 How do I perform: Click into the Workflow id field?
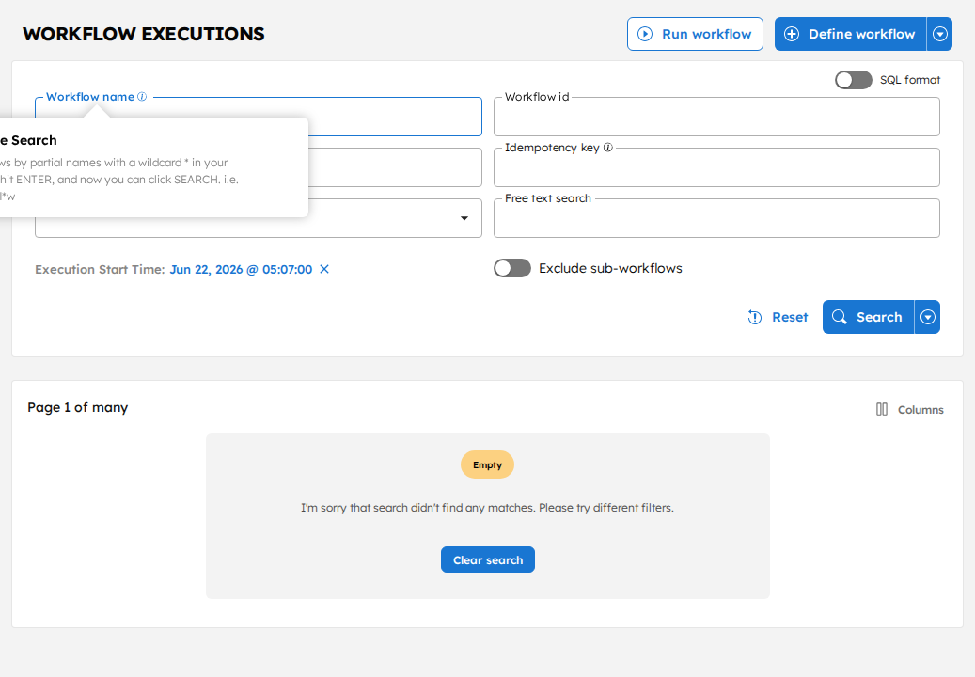[x=716, y=117]
